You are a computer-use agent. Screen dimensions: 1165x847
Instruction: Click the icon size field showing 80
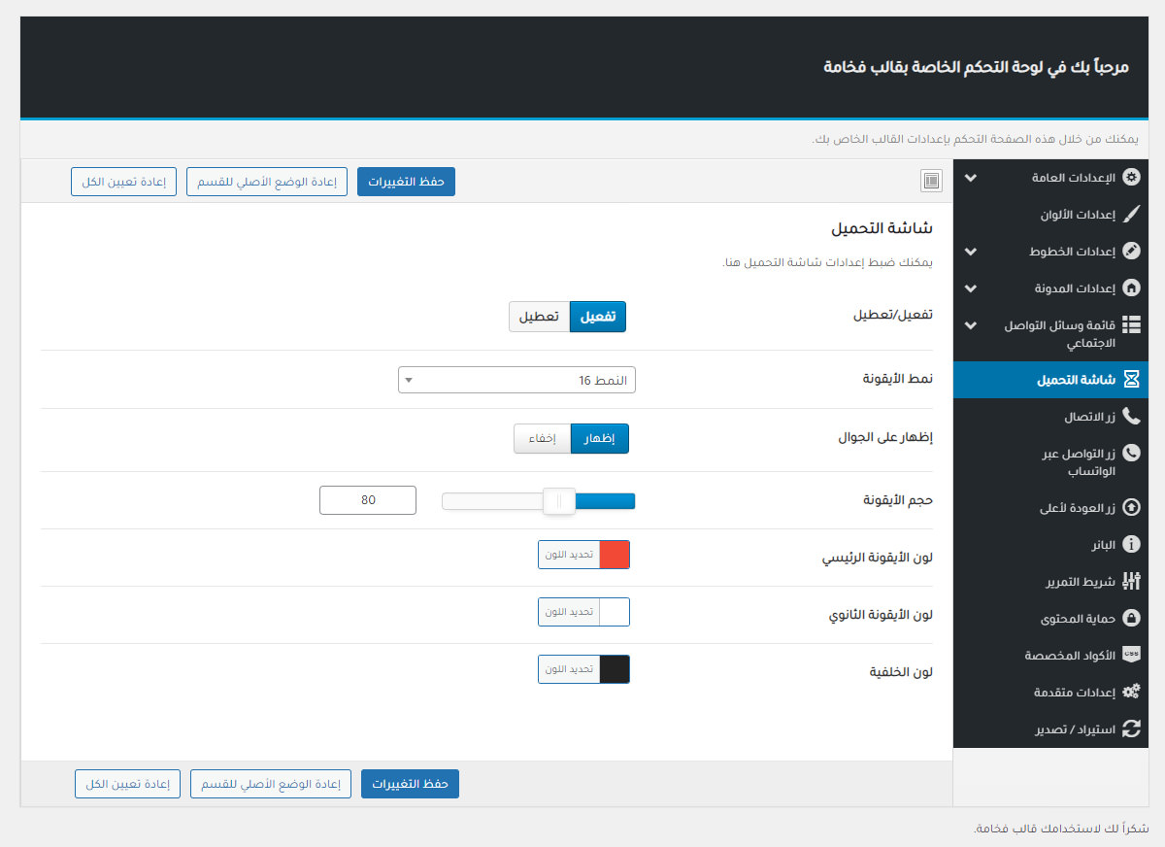368,500
